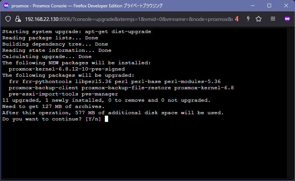Screen dimensions: 295x181
Task: Click the private browsing mask icon in the toolbar
Action: point(287,19)
